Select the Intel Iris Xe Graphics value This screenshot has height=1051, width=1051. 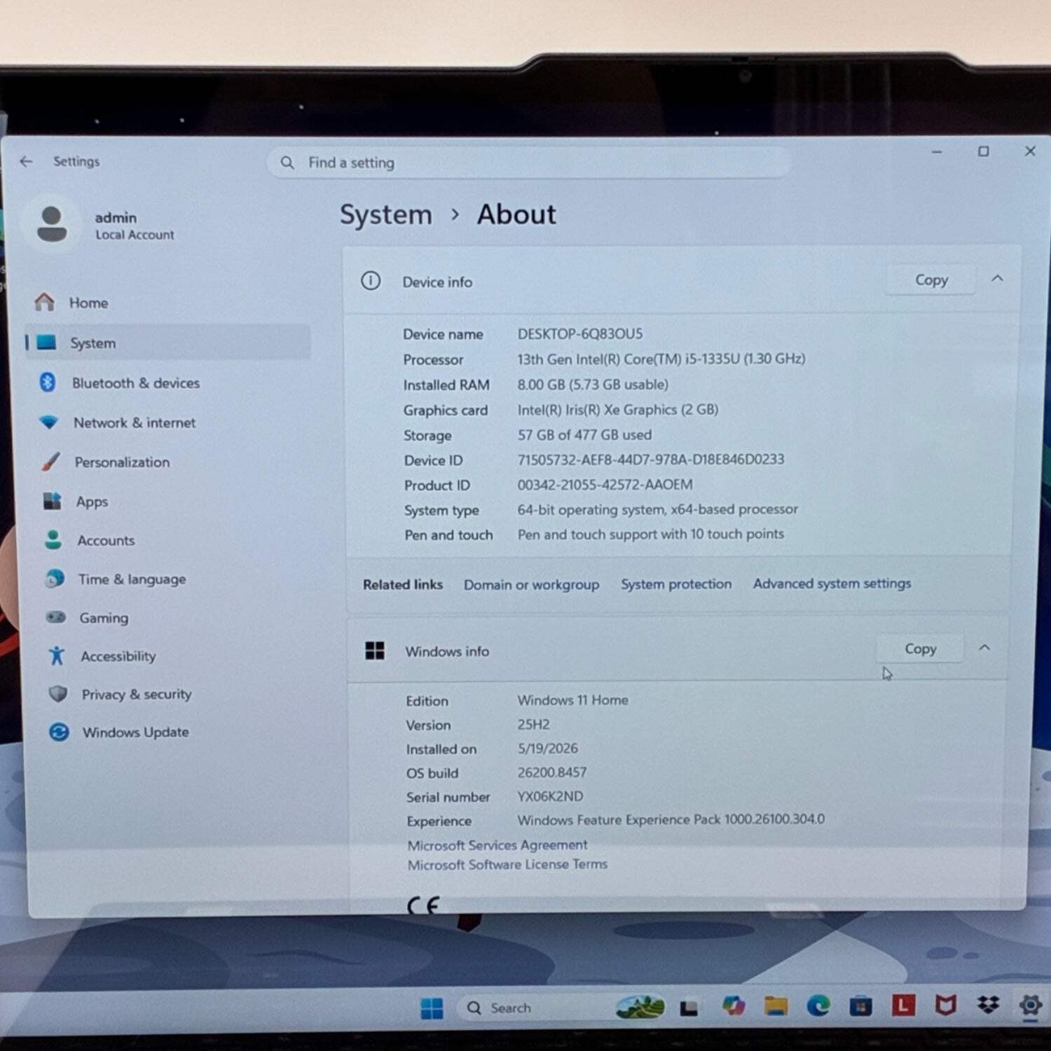pos(617,409)
